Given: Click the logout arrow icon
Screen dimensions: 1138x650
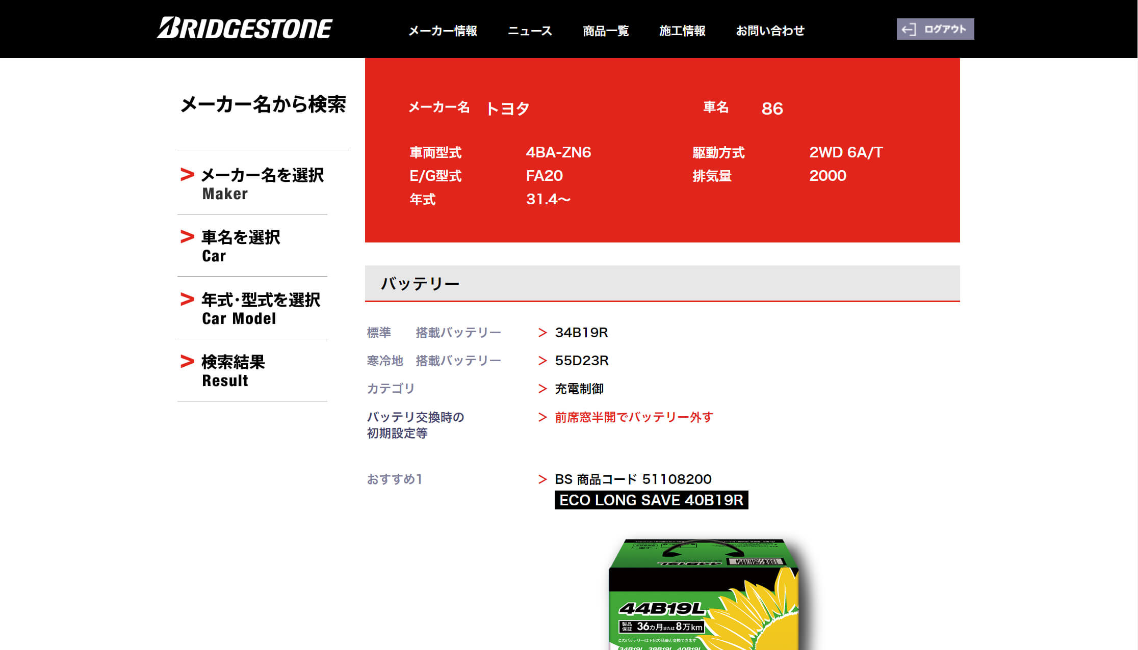Looking at the screenshot, I should pos(909,30).
